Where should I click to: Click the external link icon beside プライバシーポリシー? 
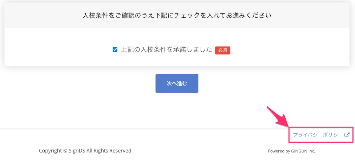347,135
